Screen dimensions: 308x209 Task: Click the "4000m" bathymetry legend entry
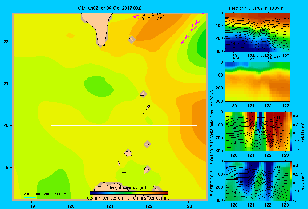click(x=60, y=194)
